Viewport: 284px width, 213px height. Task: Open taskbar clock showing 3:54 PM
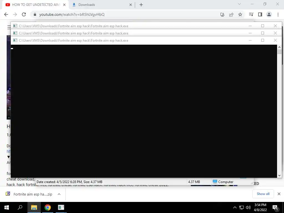(x=260, y=207)
